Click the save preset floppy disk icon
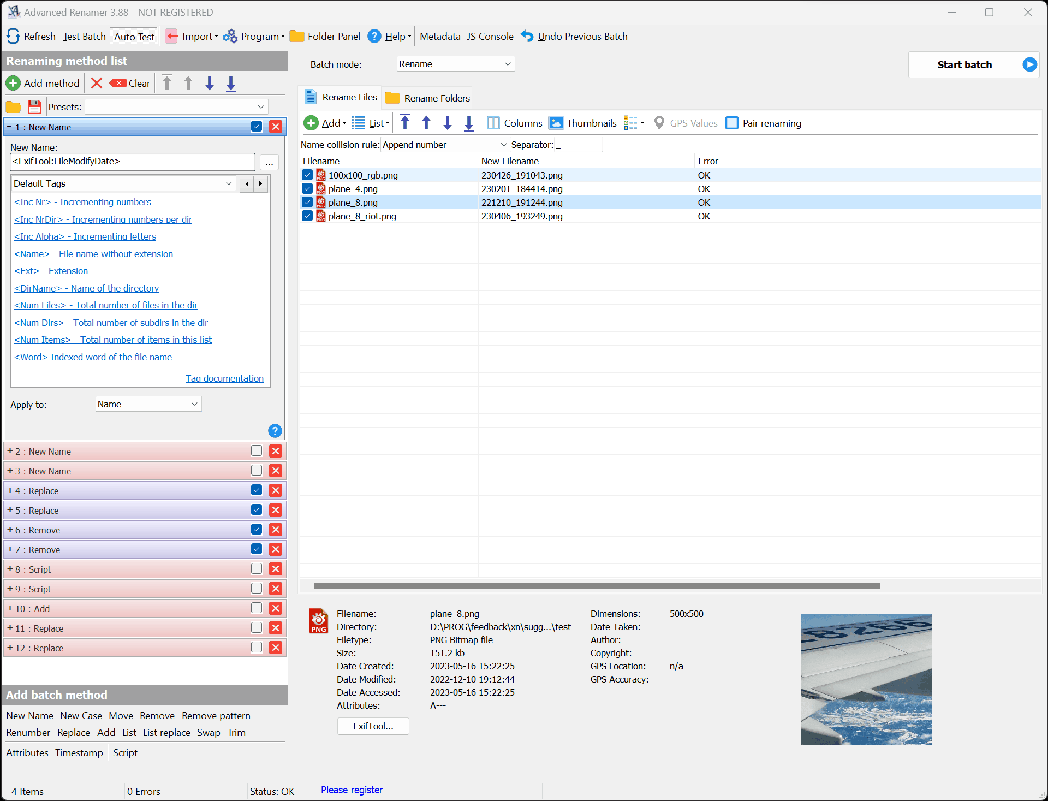Viewport: 1048px width, 801px height. [x=34, y=107]
